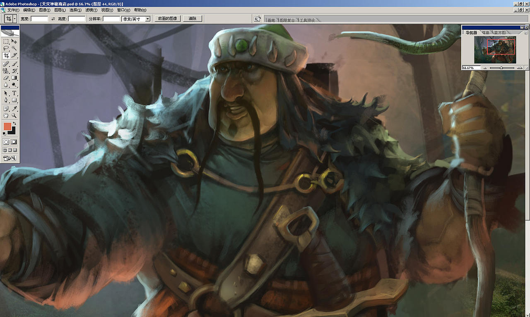Open the Navigator palette options menu arrow
Screen dimensions: 530x317
[x=526, y=33]
